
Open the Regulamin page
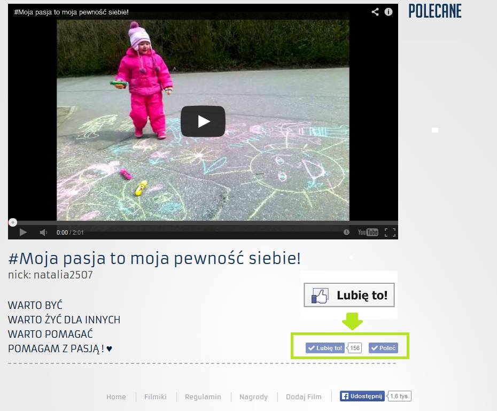coord(203,397)
